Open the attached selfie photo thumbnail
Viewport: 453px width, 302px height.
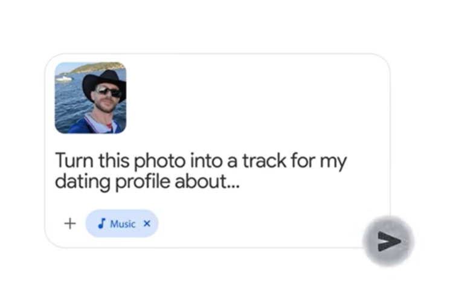[x=91, y=97]
